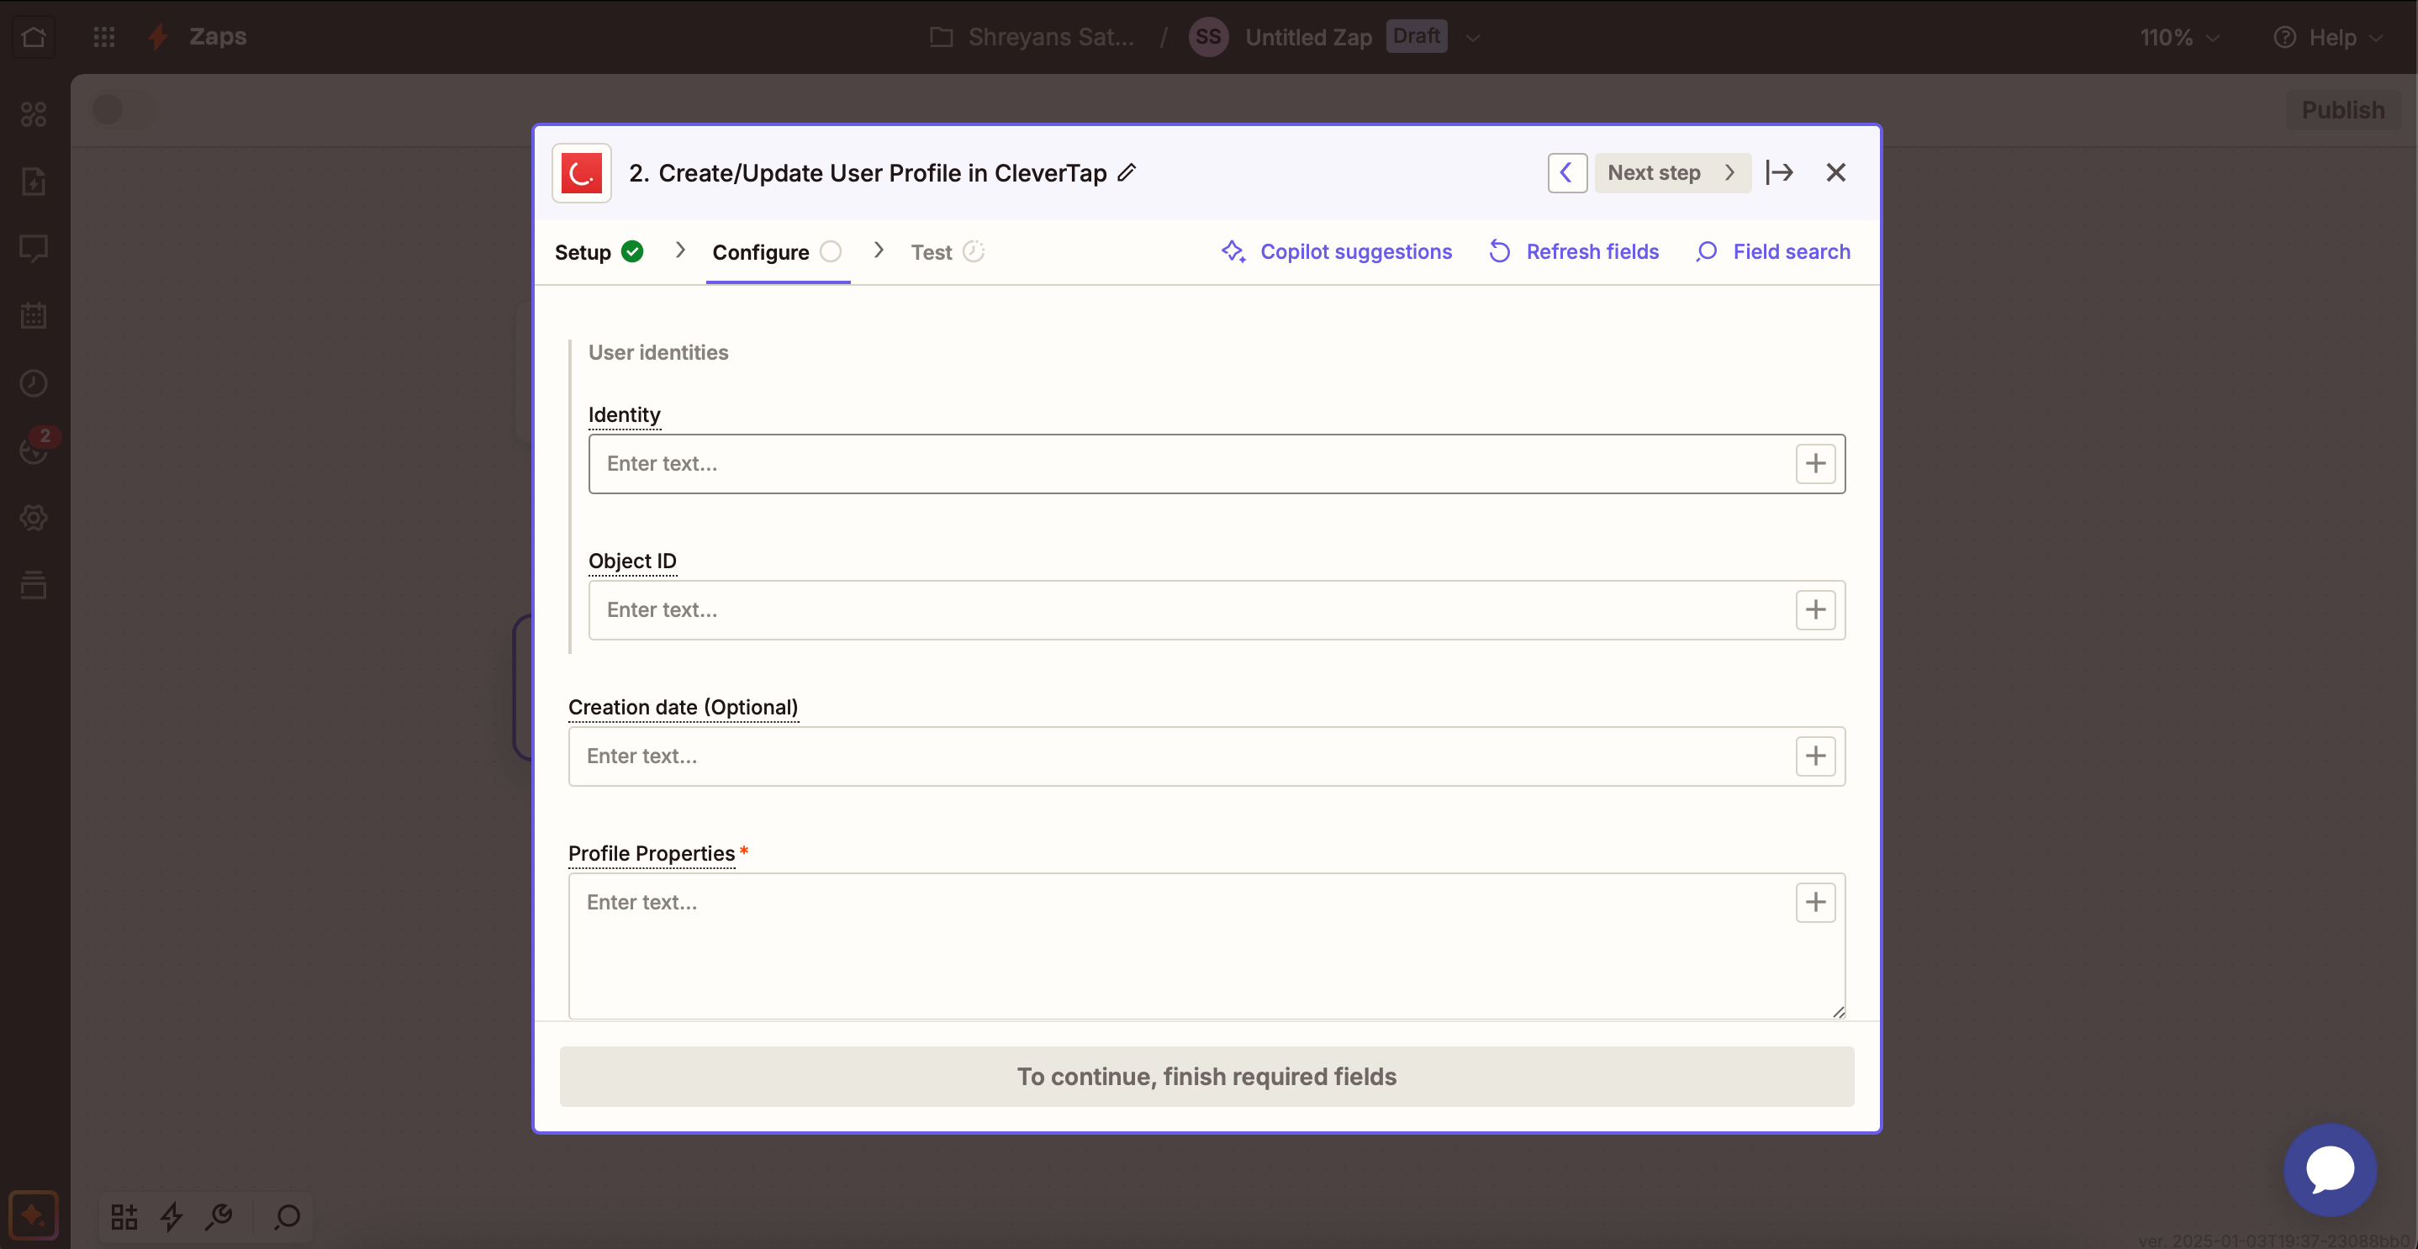The image size is (2418, 1249).
Task: Click the Draft status badge
Action: point(1416,37)
